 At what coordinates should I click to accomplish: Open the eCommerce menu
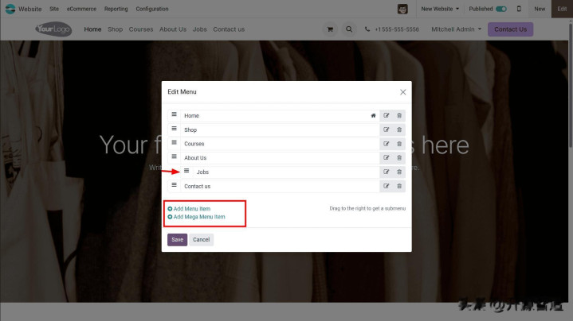(81, 9)
